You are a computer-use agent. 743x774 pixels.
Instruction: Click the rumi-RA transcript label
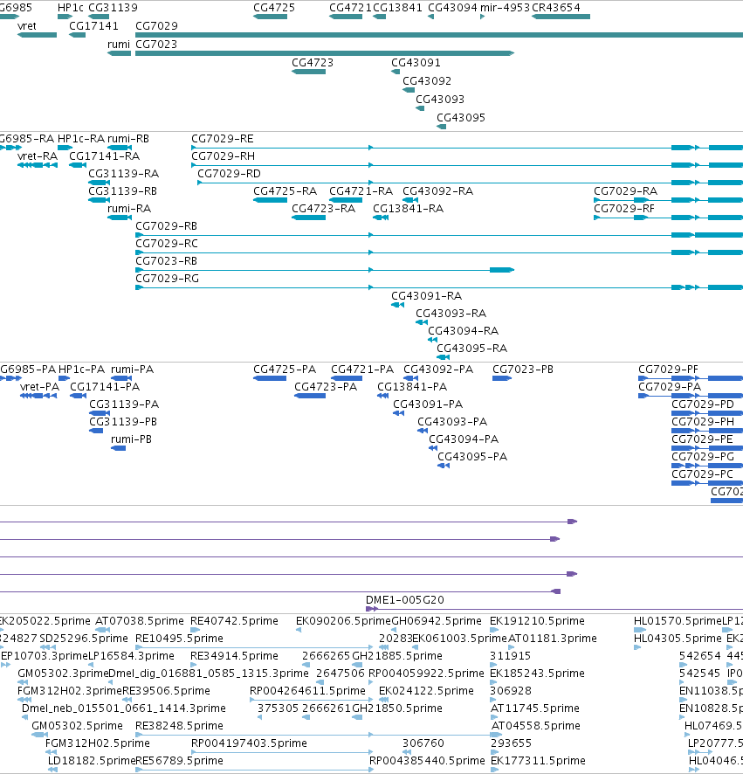coord(129,209)
